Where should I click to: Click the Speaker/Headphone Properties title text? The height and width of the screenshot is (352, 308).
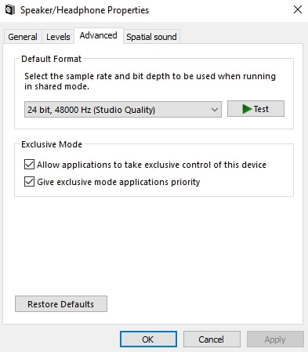click(x=85, y=10)
